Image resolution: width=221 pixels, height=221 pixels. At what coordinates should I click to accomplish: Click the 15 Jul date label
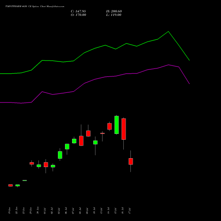coord(116,211)
